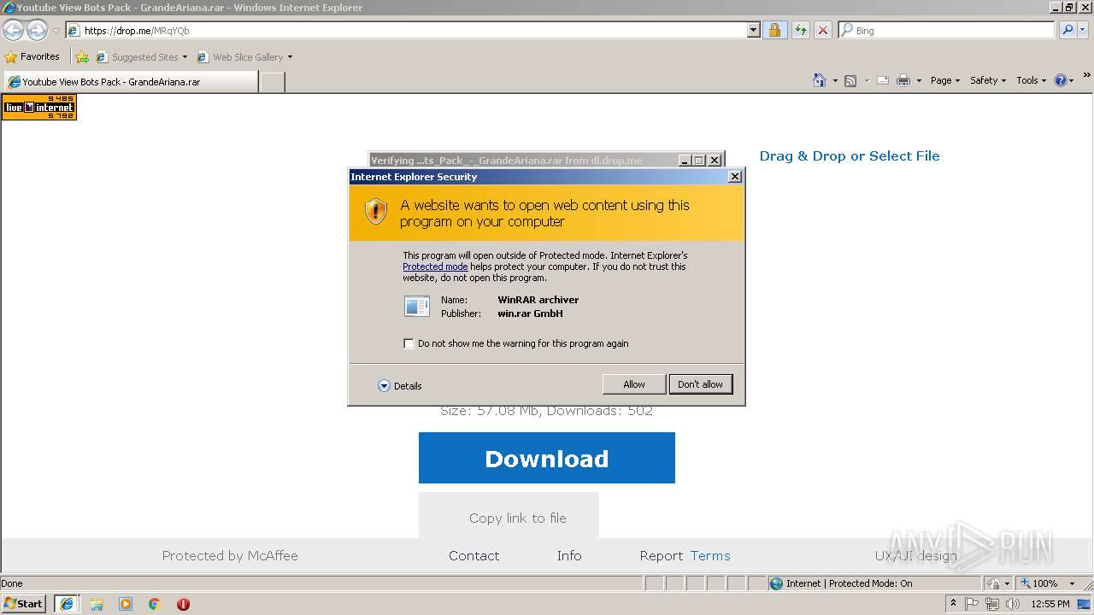Click the Help question mark icon
This screenshot has width=1094, height=615.
click(x=1061, y=80)
